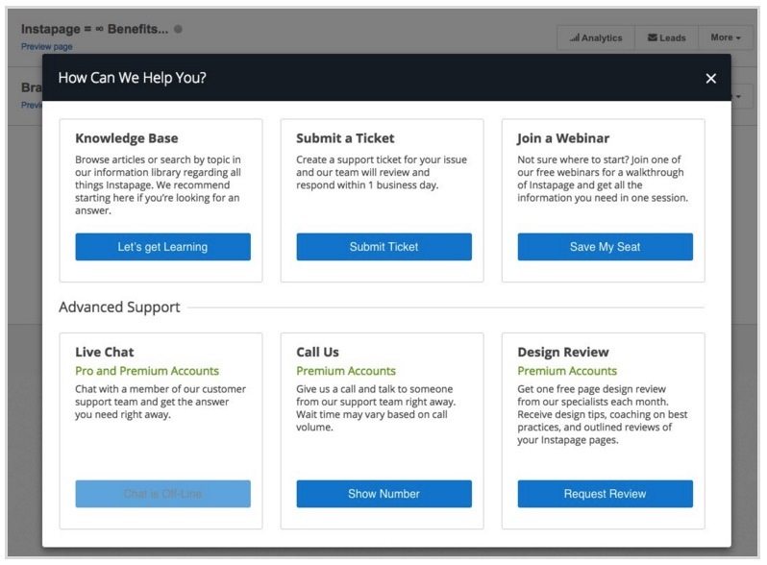Click the Let's get Learning button
The image size is (767, 565).
click(x=162, y=247)
